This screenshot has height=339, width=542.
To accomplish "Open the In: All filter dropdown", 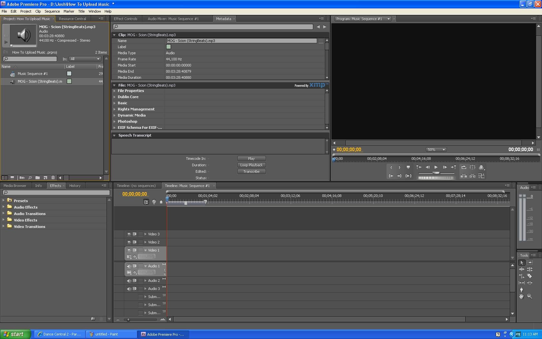I will [x=85, y=59].
